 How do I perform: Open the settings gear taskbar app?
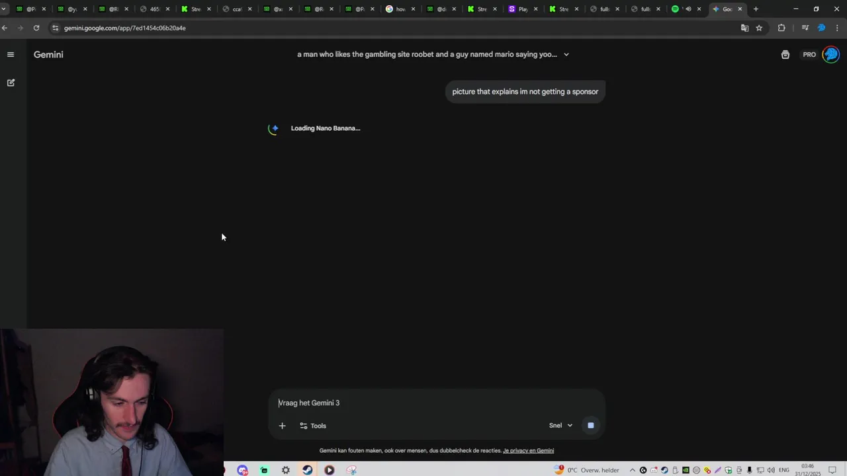coord(286,470)
